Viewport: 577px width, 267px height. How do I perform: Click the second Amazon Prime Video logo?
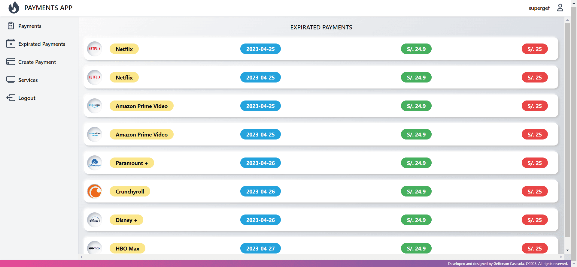click(x=95, y=134)
